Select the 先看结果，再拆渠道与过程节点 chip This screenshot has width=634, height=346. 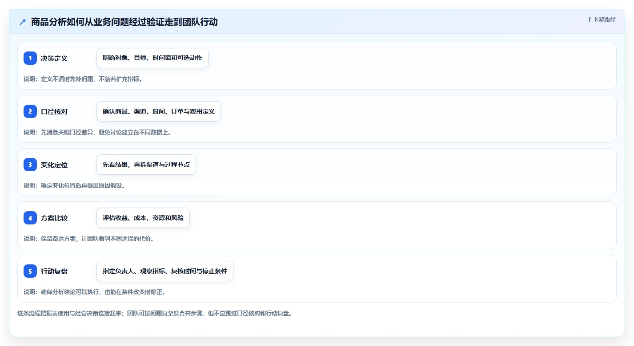coord(146,165)
